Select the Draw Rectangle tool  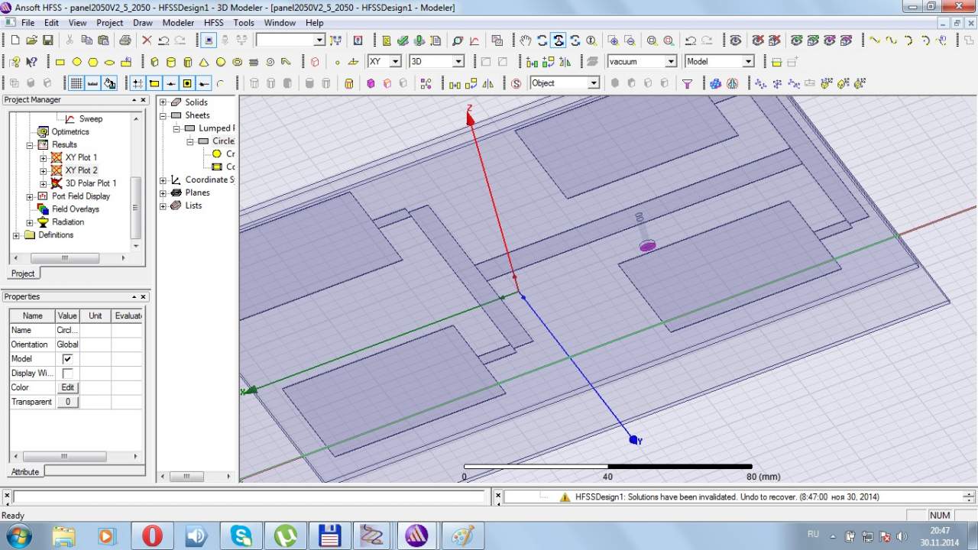coord(60,62)
